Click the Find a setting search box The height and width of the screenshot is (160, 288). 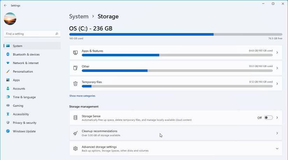[32, 34]
